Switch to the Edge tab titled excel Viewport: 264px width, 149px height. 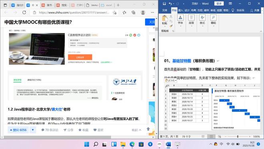(x=107, y=5)
